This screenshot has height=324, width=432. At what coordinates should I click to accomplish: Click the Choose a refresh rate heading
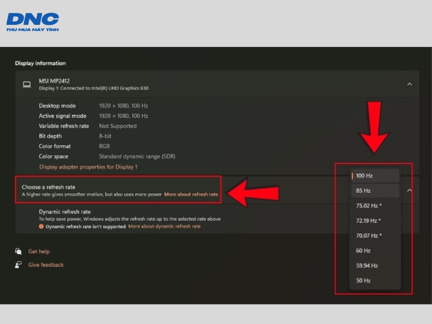(x=49, y=187)
